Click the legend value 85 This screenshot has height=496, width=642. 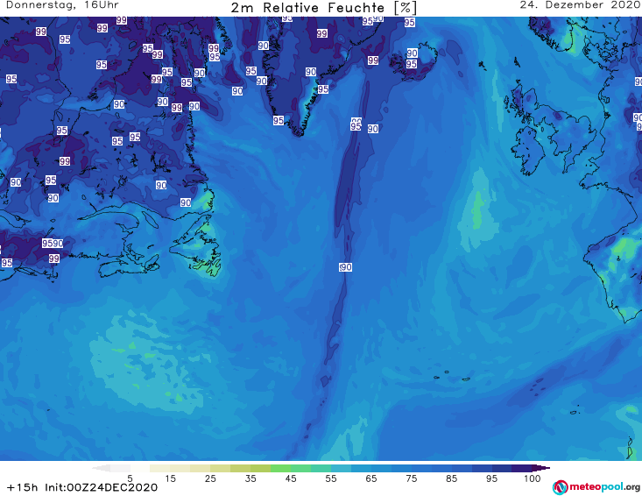click(452, 478)
